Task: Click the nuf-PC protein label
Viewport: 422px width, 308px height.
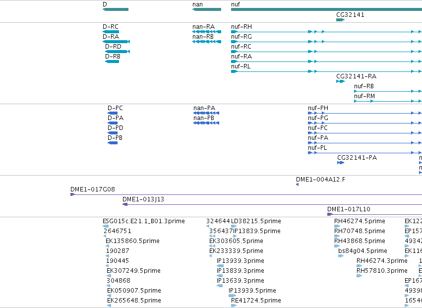Action: pos(318,128)
